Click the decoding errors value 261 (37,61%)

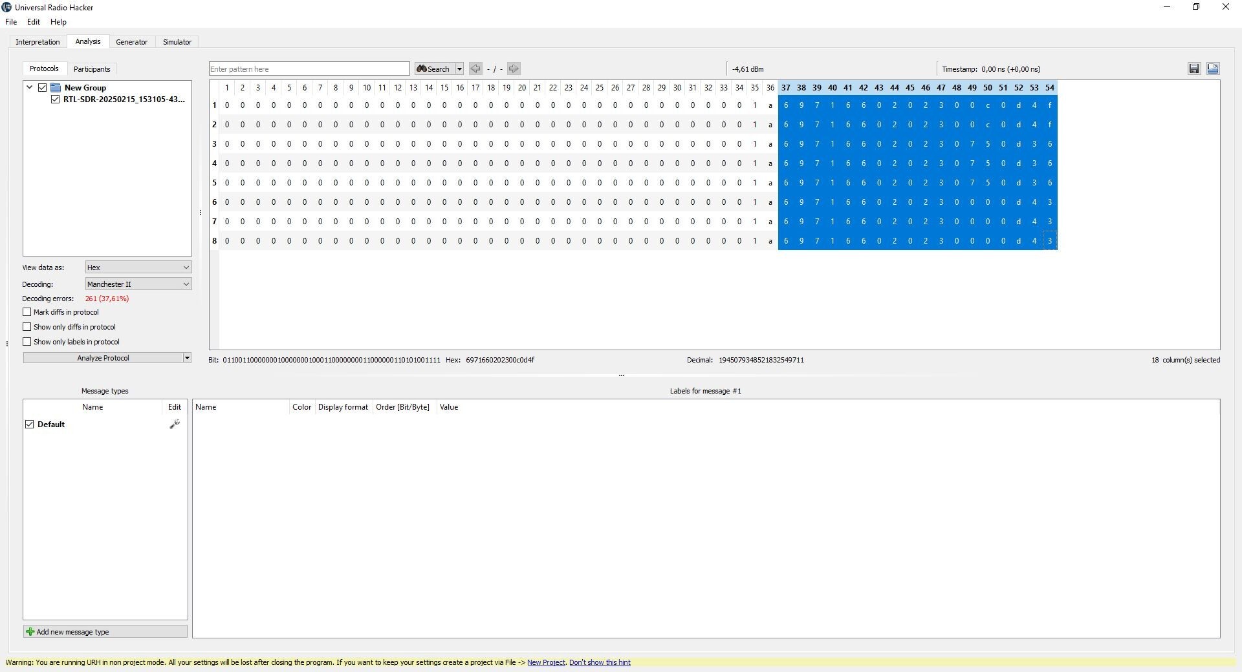[x=107, y=299]
